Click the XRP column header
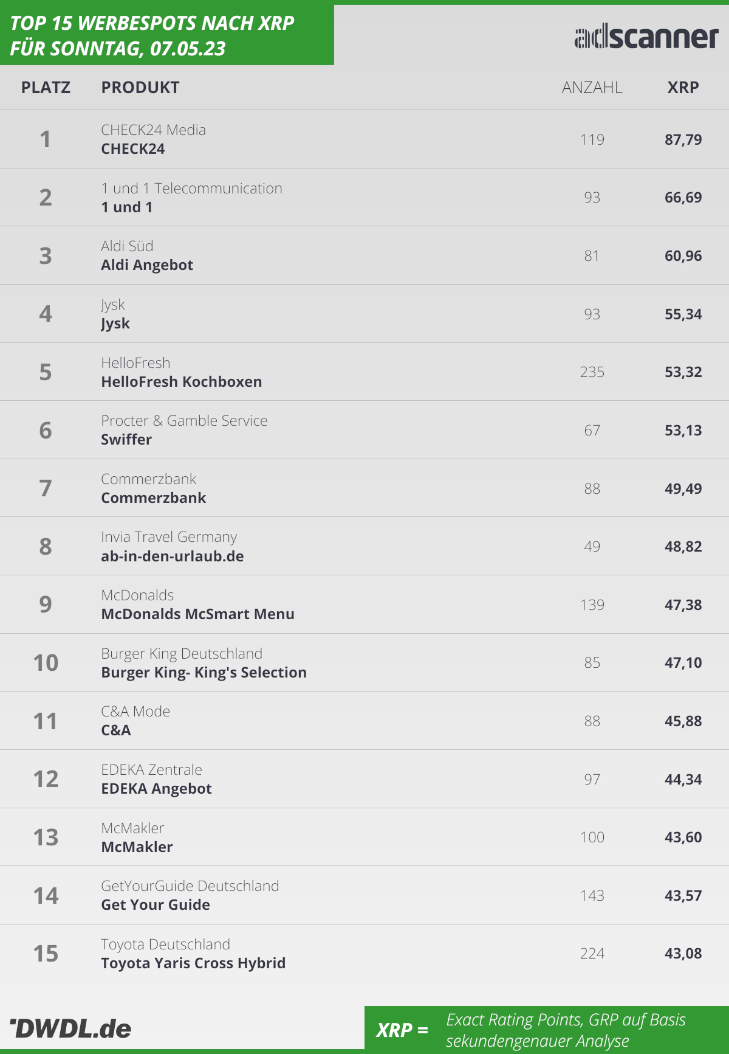 [683, 88]
